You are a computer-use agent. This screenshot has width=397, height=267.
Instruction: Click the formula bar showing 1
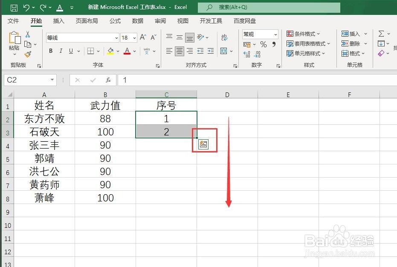(x=258, y=80)
